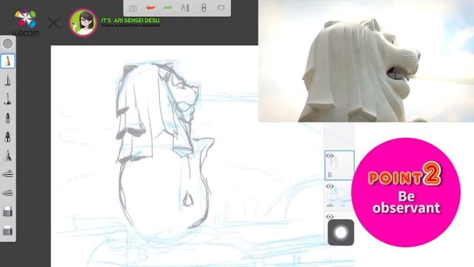474x267 pixels.
Task: Undo with the red left arrow
Action: pos(150,8)
